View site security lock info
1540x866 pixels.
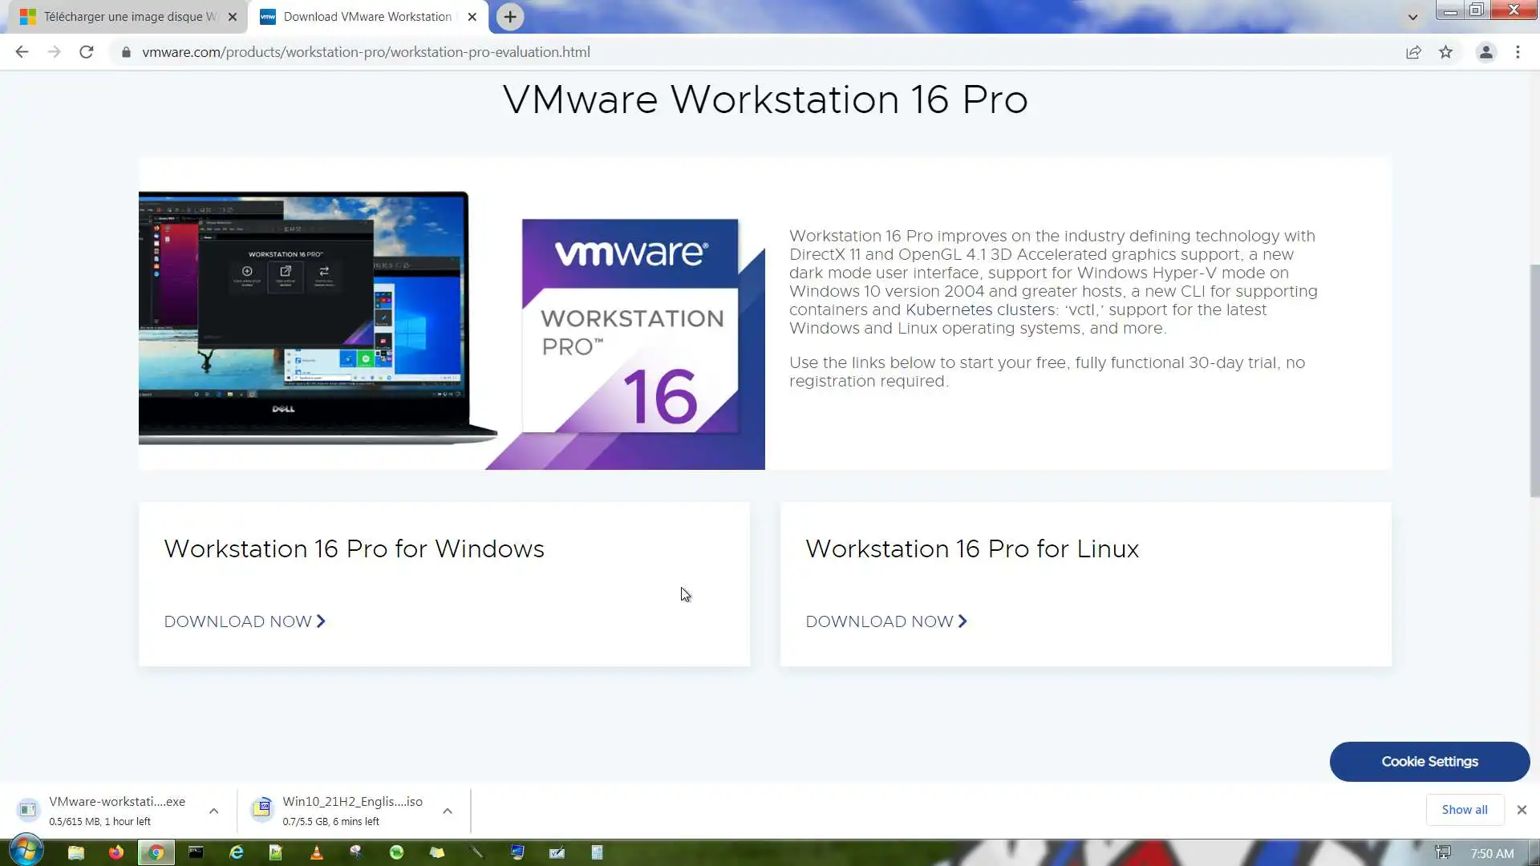pyautogui.click(x=126, y=52)
